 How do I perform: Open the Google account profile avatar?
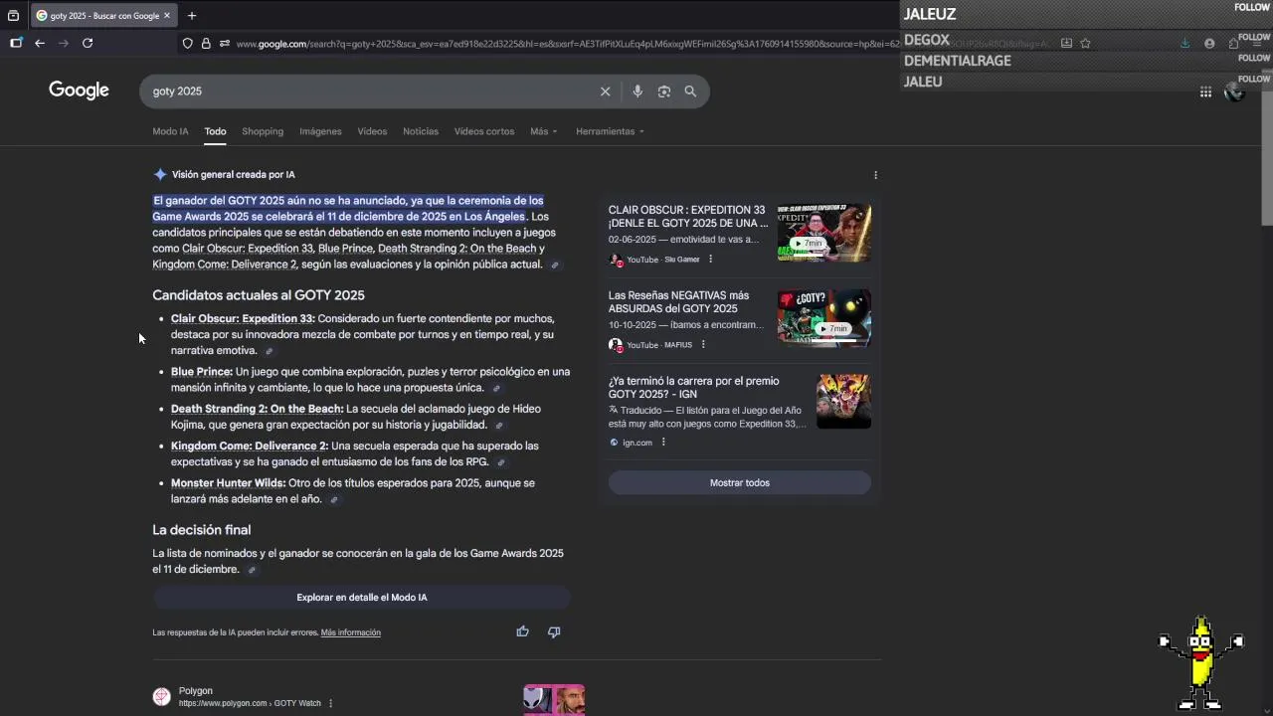(1234, 91)
